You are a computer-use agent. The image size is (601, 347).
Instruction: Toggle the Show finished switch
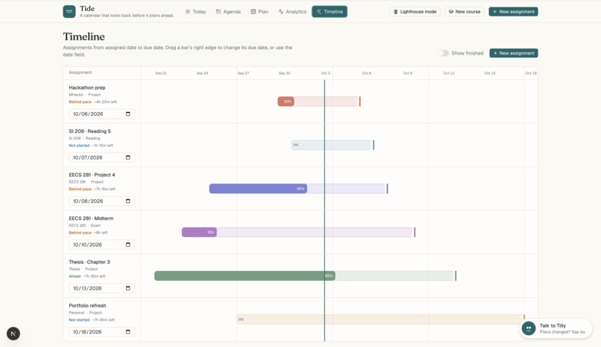click(x=443, y=53)
